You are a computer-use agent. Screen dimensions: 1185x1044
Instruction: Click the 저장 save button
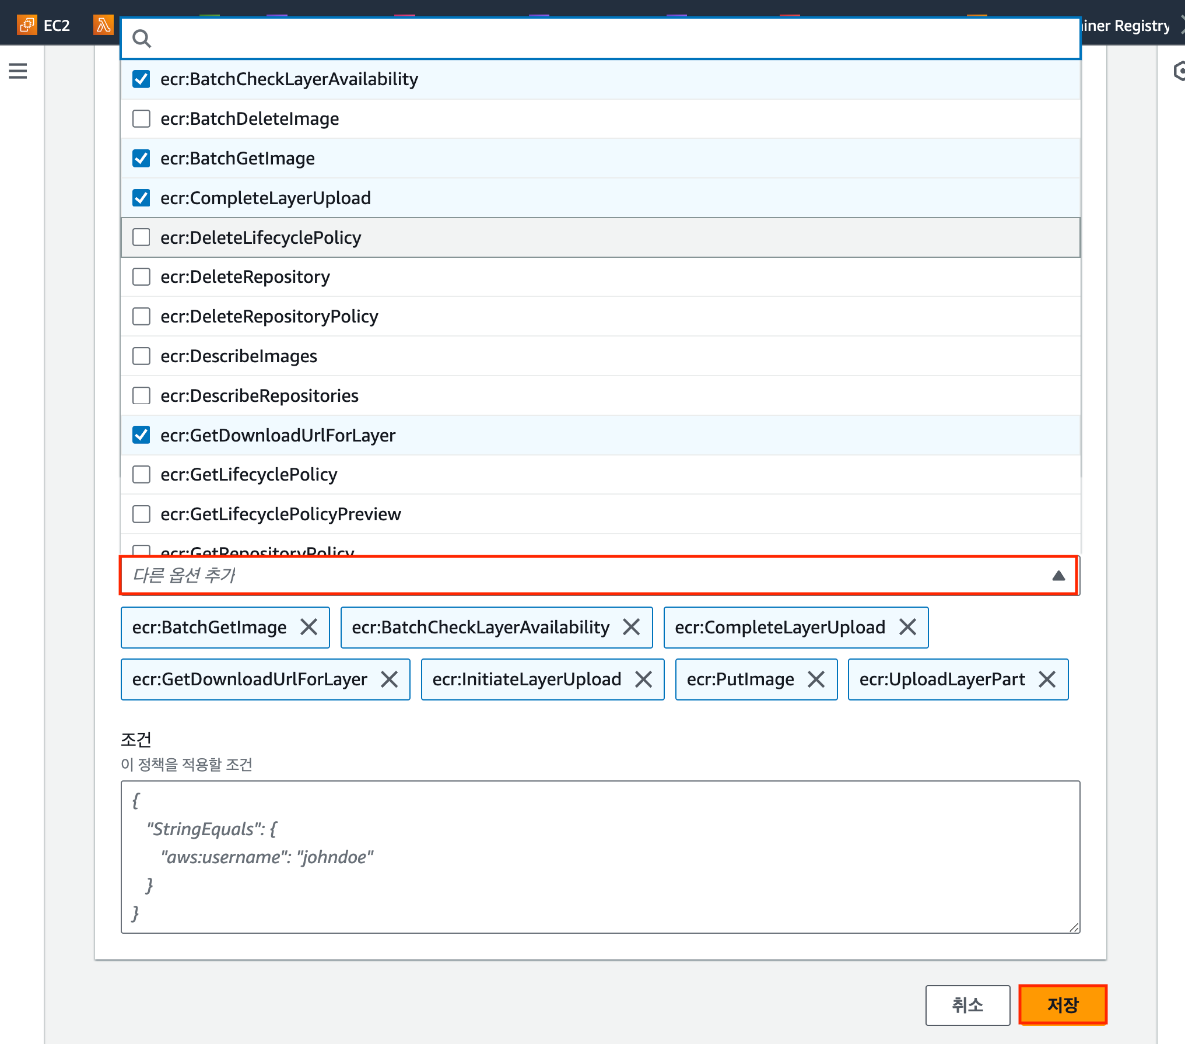[1063, 1005]
